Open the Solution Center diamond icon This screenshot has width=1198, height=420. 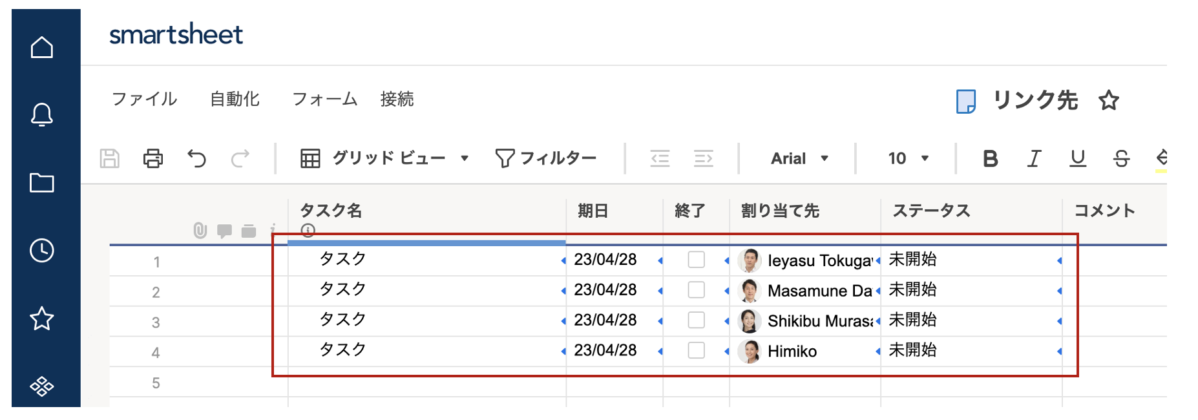pos(42,386)
